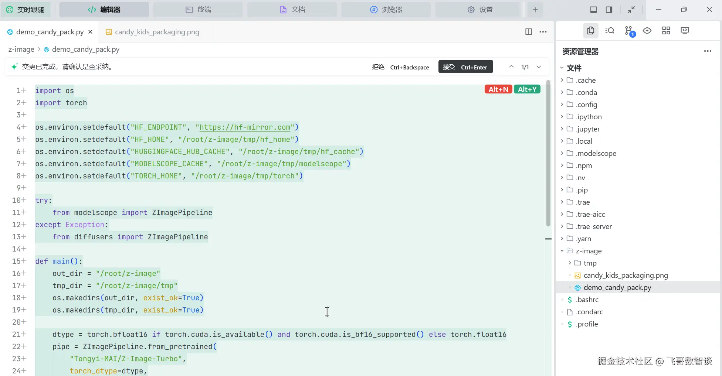This screenshot has width=722, height=376.
Task: Toggle the right sidebar layout
Action: (609, 10)
